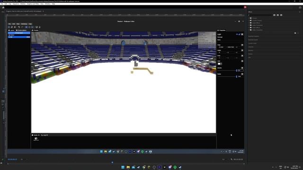Viewport: 303px width, 170px height.
Task: Open the Essential Graphics panel
Action: pyautogui.click(x=254, y=36)
